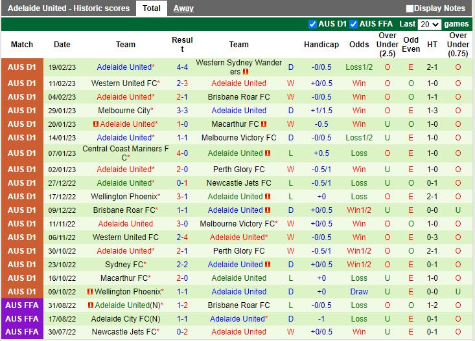Click the Adelaide United - Historic scores title

pyautogui.click(x=69, y=8)
